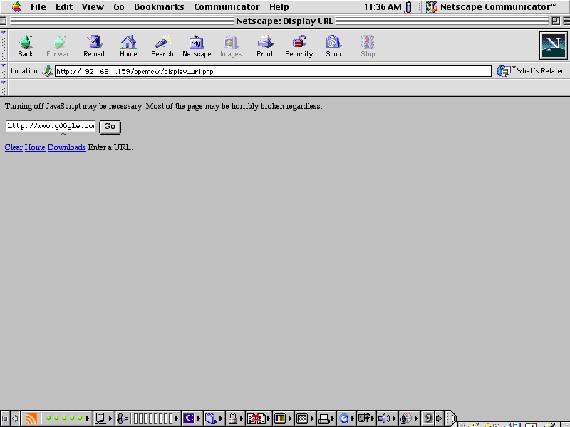Collapse the empty personal toolbar triangle

pyautogui.click(x=4, y=83)
